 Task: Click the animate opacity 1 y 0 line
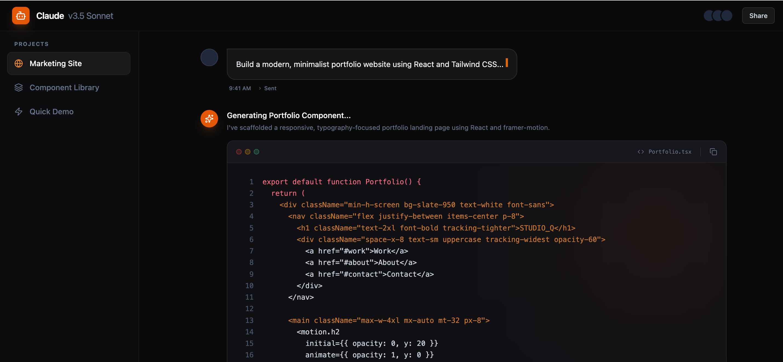pyautogui.click(x=369, y=355)
